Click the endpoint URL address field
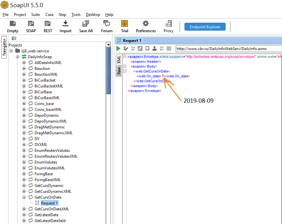This screenshot has width=282, height=224. (228, 49)
